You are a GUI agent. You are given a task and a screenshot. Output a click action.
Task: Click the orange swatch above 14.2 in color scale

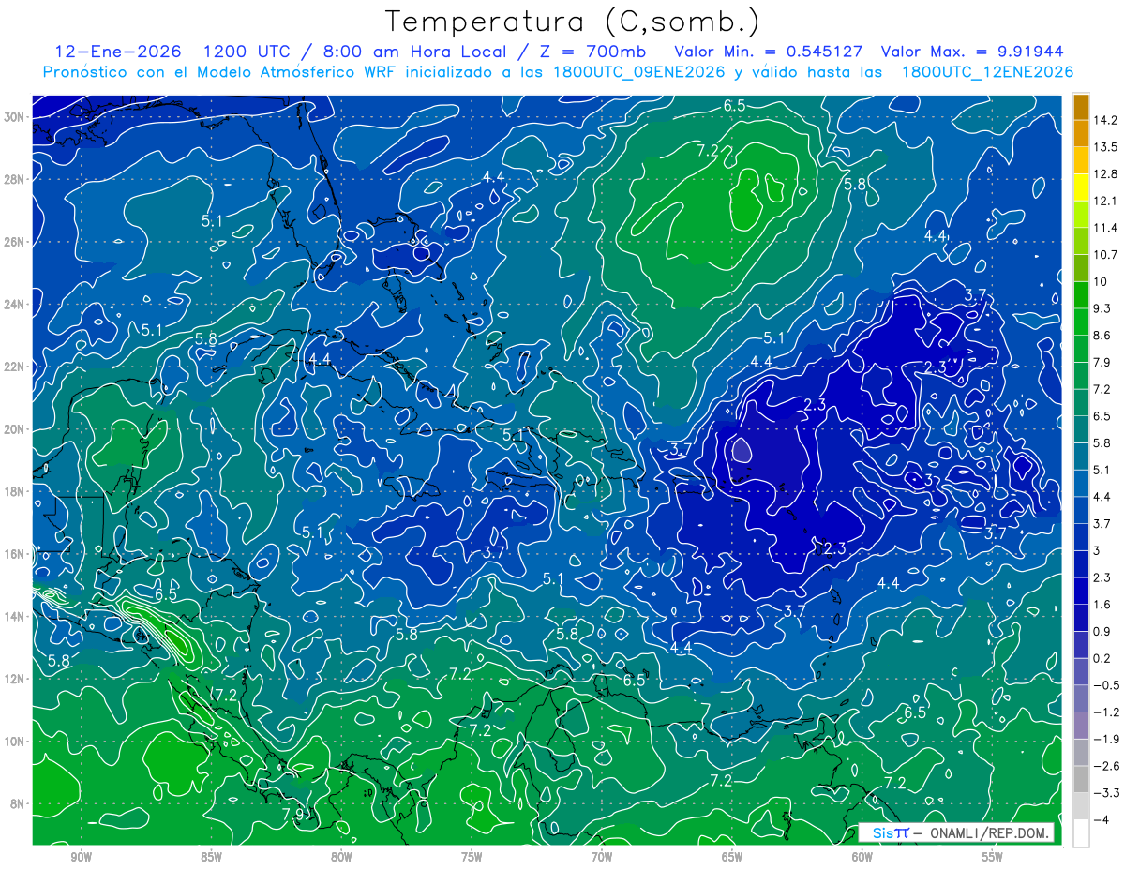[x=1081, y=107]
